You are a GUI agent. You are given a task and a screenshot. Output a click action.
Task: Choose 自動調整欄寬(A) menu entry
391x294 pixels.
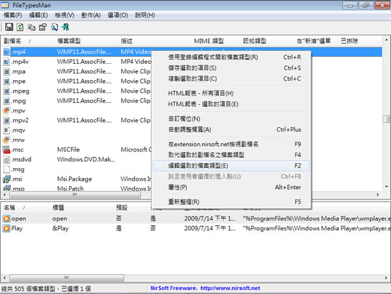(x=231, y=130)
